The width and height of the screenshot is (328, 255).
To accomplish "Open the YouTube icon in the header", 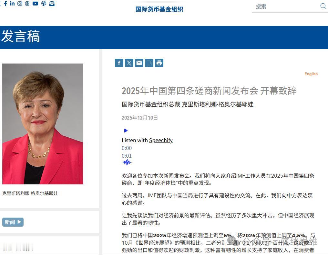I will click(x=35, y=4).
